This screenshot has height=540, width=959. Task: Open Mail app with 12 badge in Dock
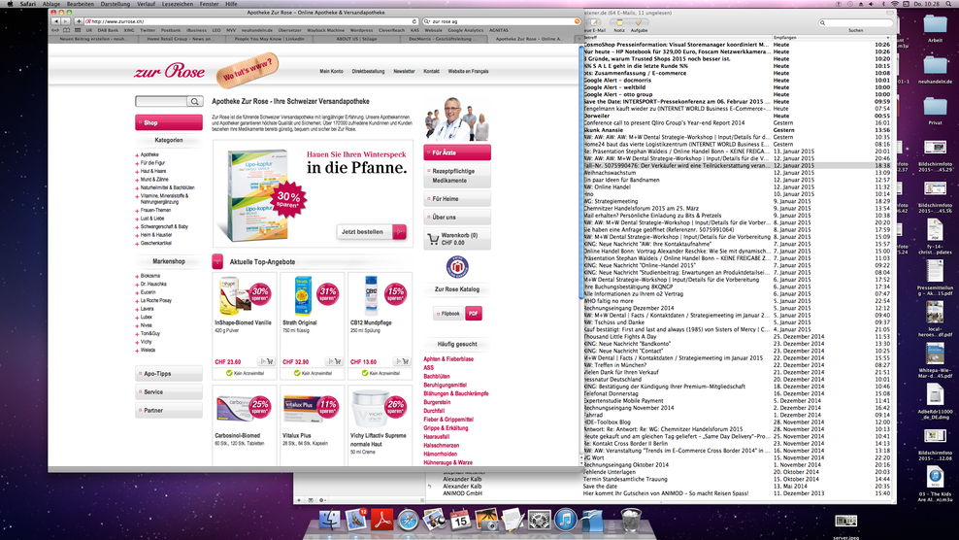point(356,520)
